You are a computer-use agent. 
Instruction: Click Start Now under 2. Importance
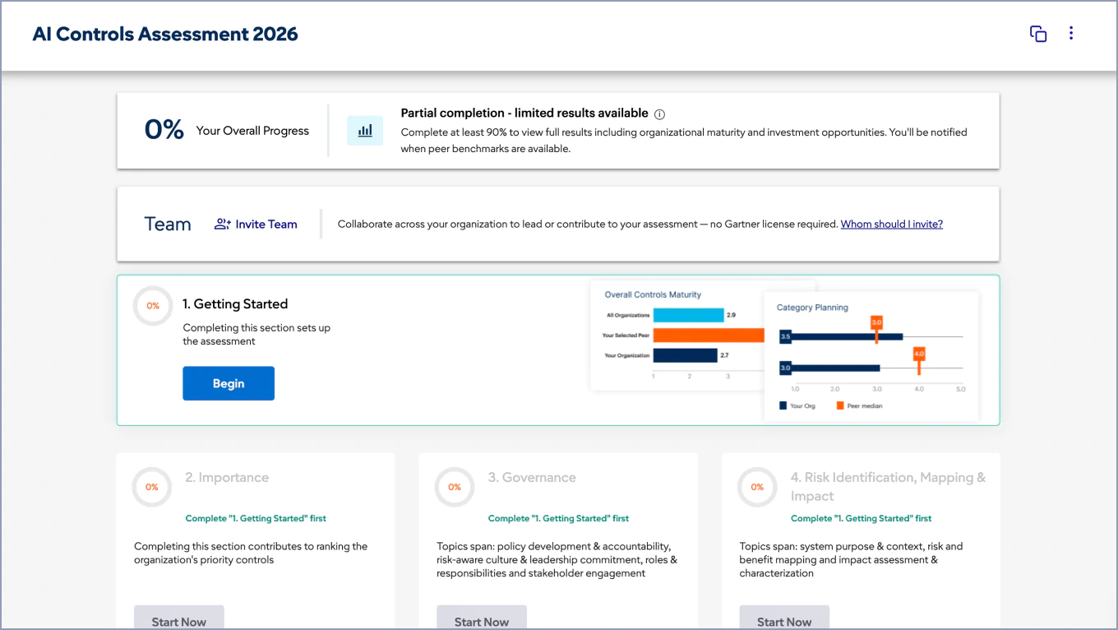[x=179, y=618]
